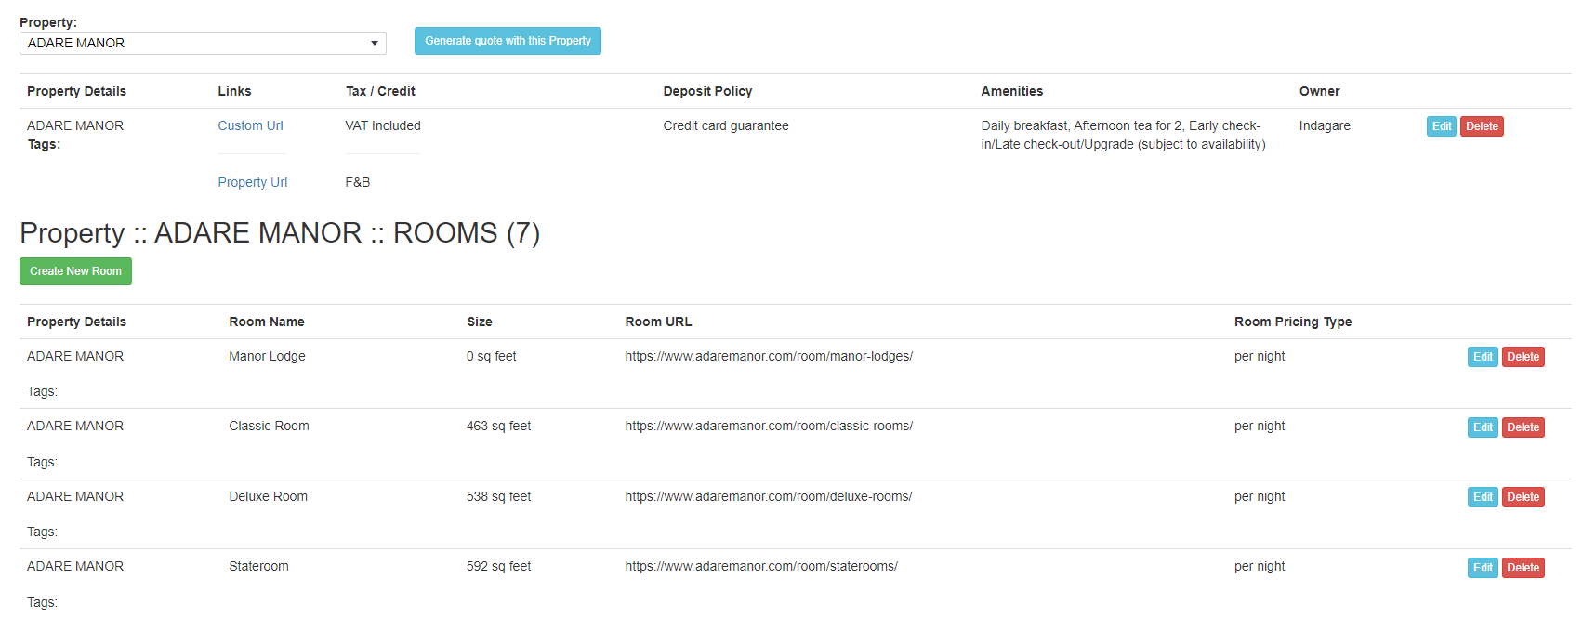Edit the Manor Lodge room
Viewport: 1583px width, 617px height.
(x=1483, y=357)
